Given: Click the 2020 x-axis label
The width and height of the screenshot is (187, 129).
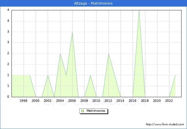Looking at the screenshot, I should (157, 101).
